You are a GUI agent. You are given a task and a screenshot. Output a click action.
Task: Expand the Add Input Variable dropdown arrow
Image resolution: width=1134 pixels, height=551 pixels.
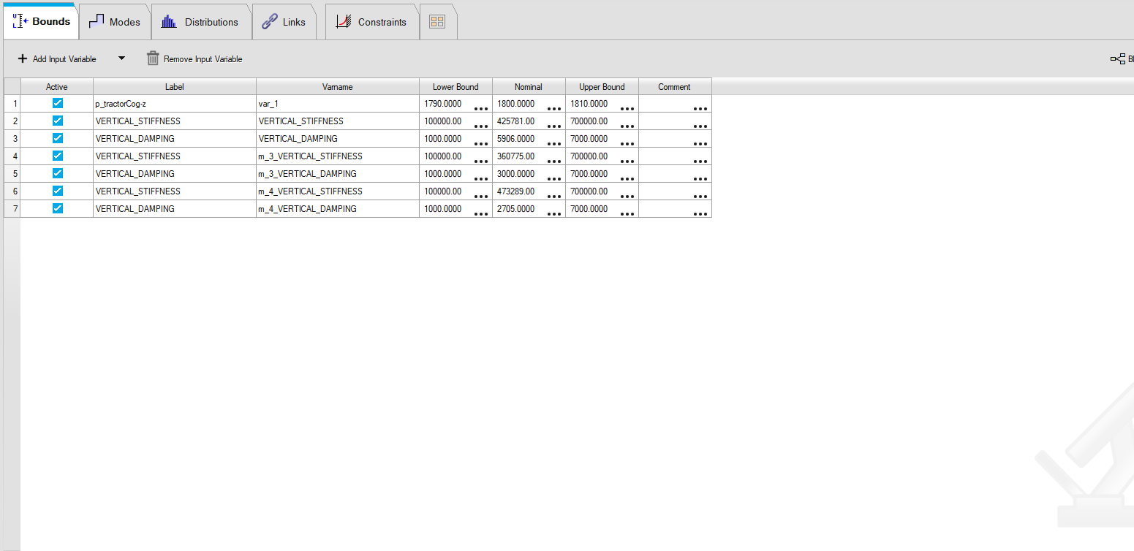(x=121, y=58)
